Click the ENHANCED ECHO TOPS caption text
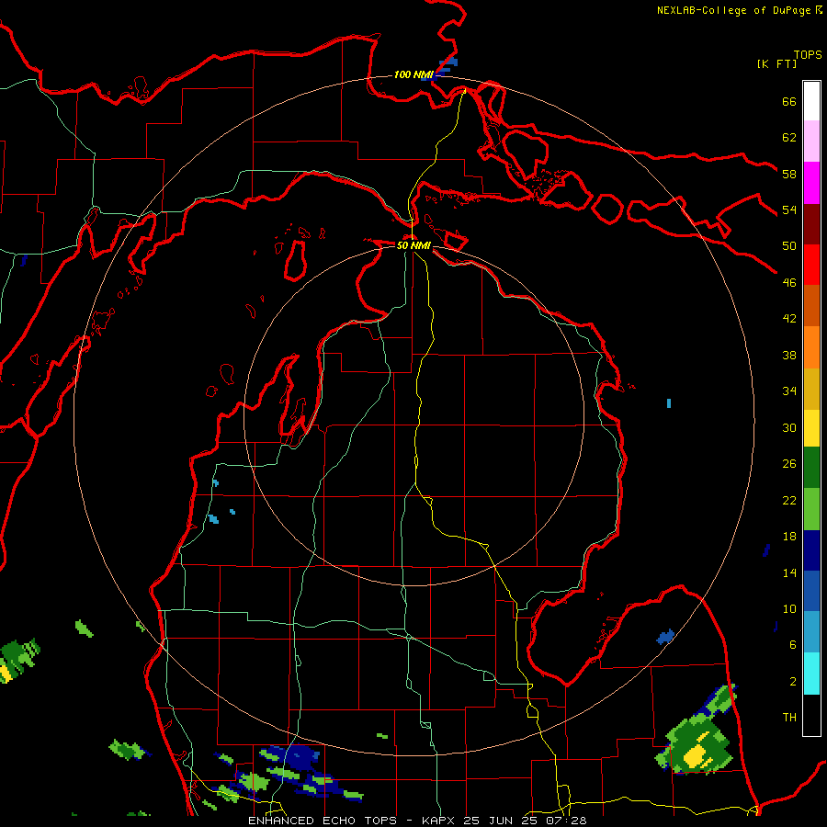This screenshot has height=827, width=827. click(325, 821)
